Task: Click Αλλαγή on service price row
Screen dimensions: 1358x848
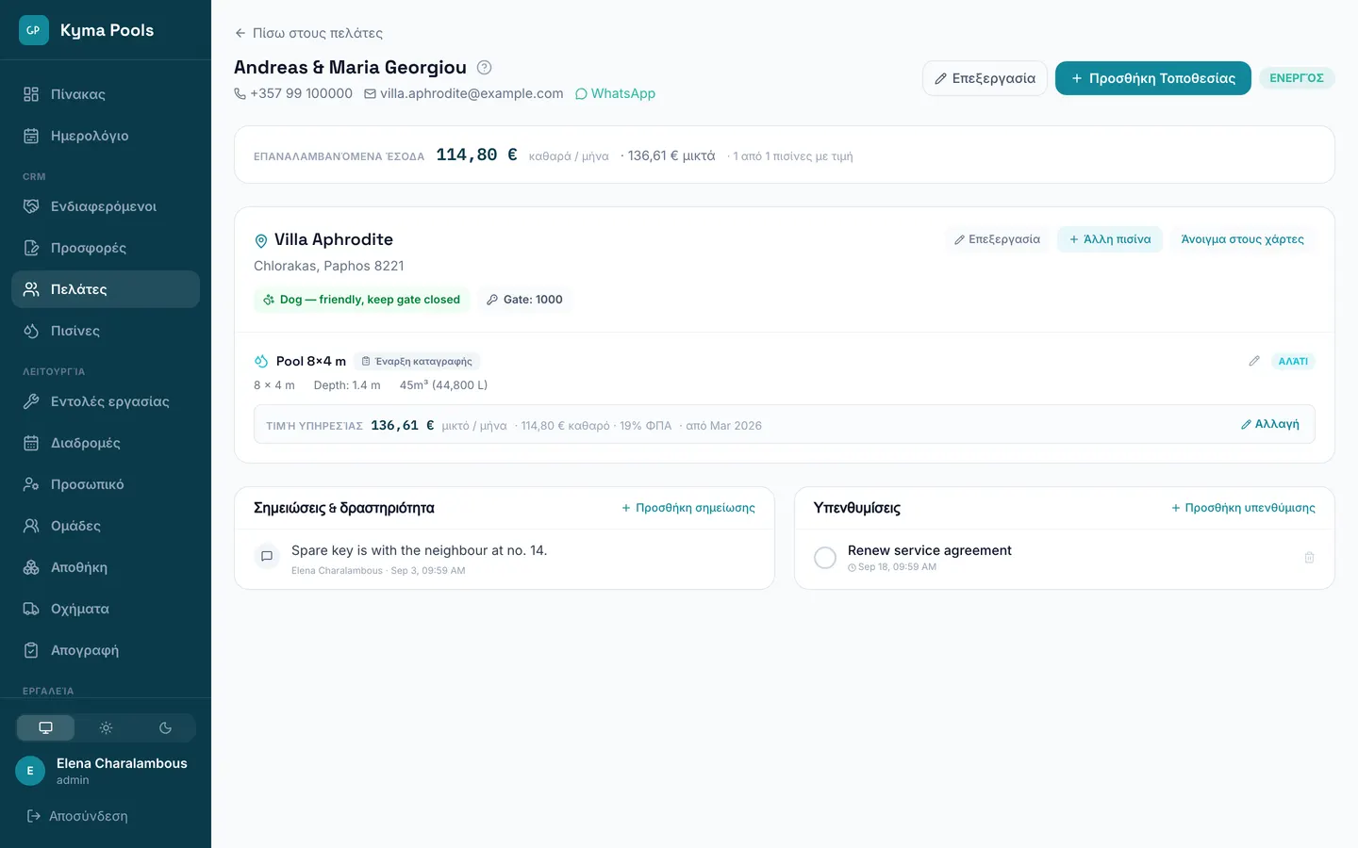Action: tap(1269, 424)
